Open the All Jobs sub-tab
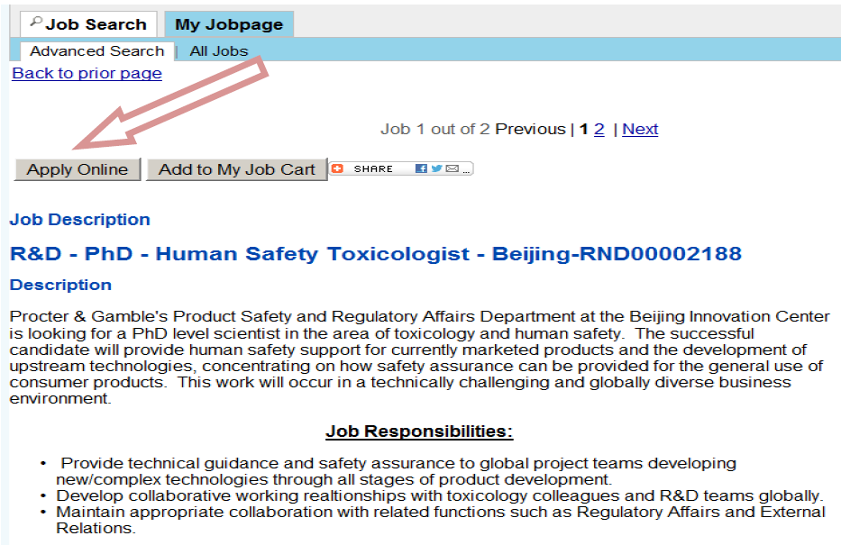The height and width of the screenshot is (545, 841). [219, 51]
